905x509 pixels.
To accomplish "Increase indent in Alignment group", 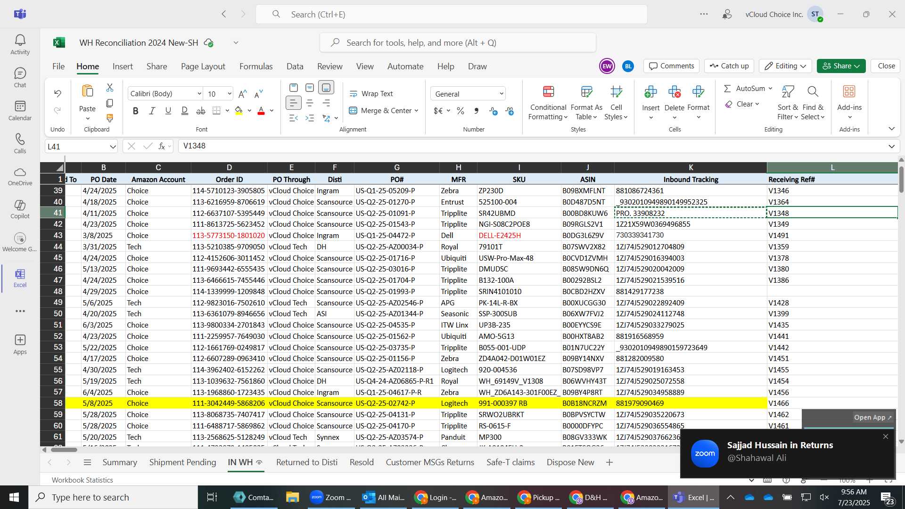I will (310, 118).
